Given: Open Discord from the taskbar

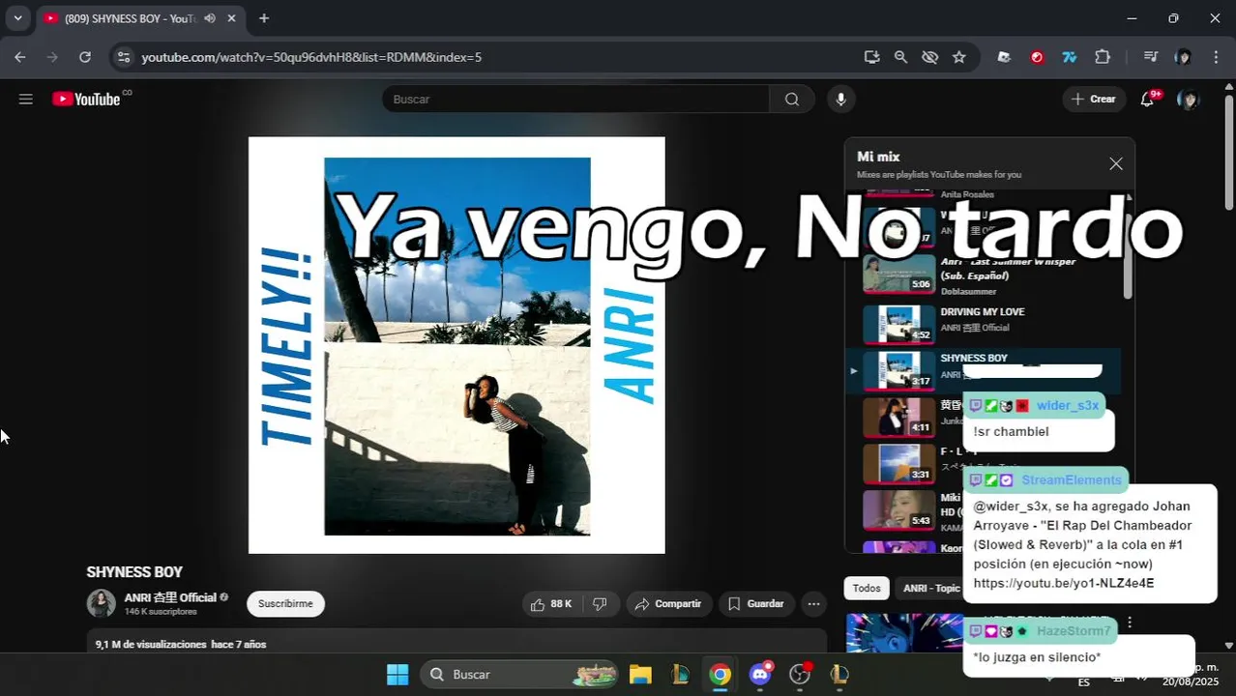Looking at the screenshot, I should pyautogui.click(x=760, y=674).
